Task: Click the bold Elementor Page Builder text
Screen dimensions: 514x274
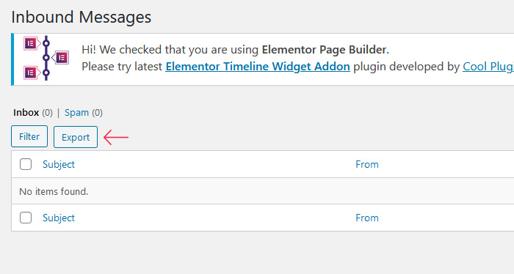Action: [324, 50]
